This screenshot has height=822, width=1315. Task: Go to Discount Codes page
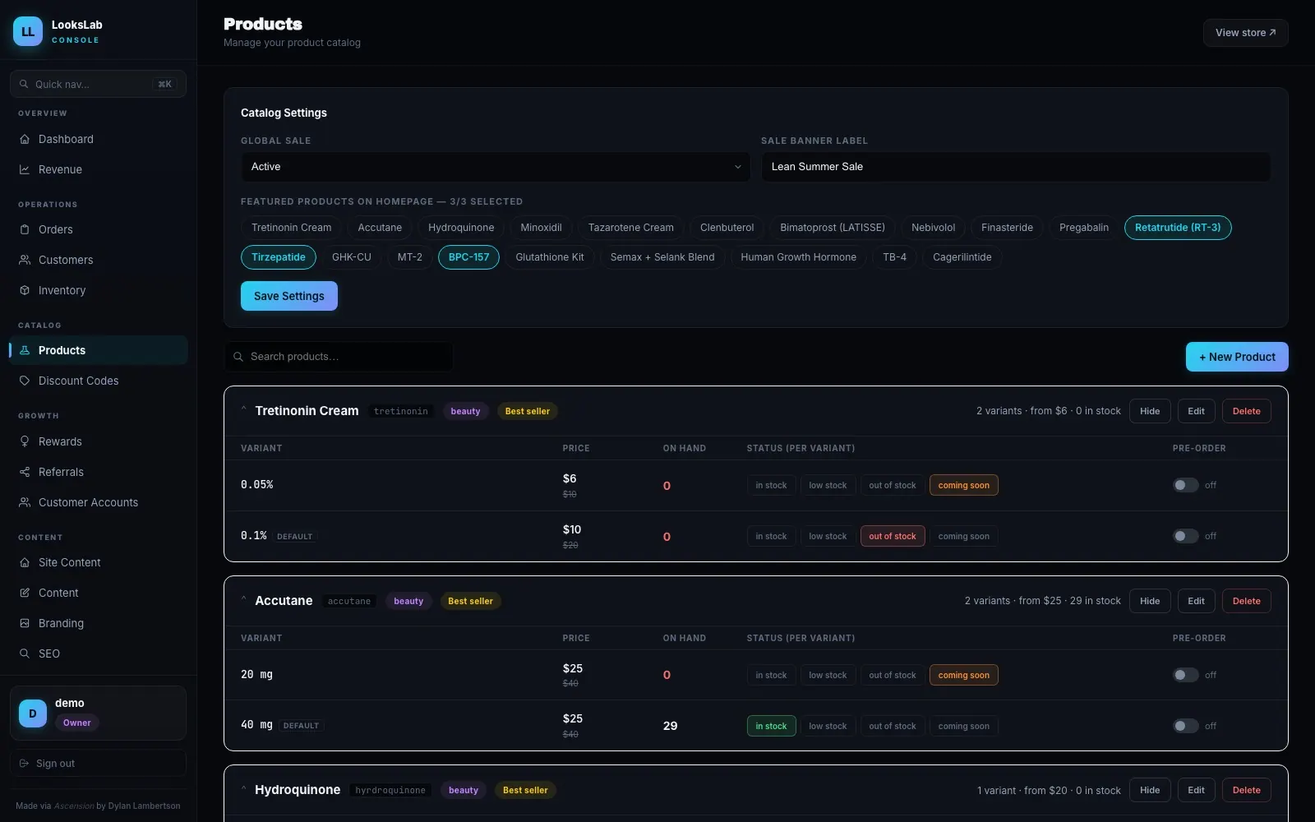pyautogui.click(x=99, y=381)
